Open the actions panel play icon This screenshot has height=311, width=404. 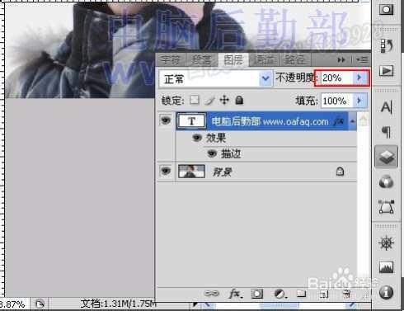[x=387, y=71]
